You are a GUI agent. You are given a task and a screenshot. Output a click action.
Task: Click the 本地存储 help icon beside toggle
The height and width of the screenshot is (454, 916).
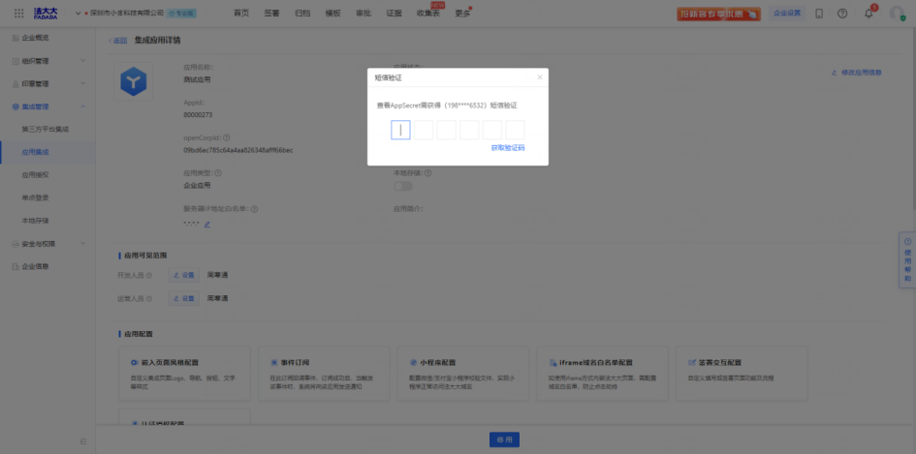[427, 173]
